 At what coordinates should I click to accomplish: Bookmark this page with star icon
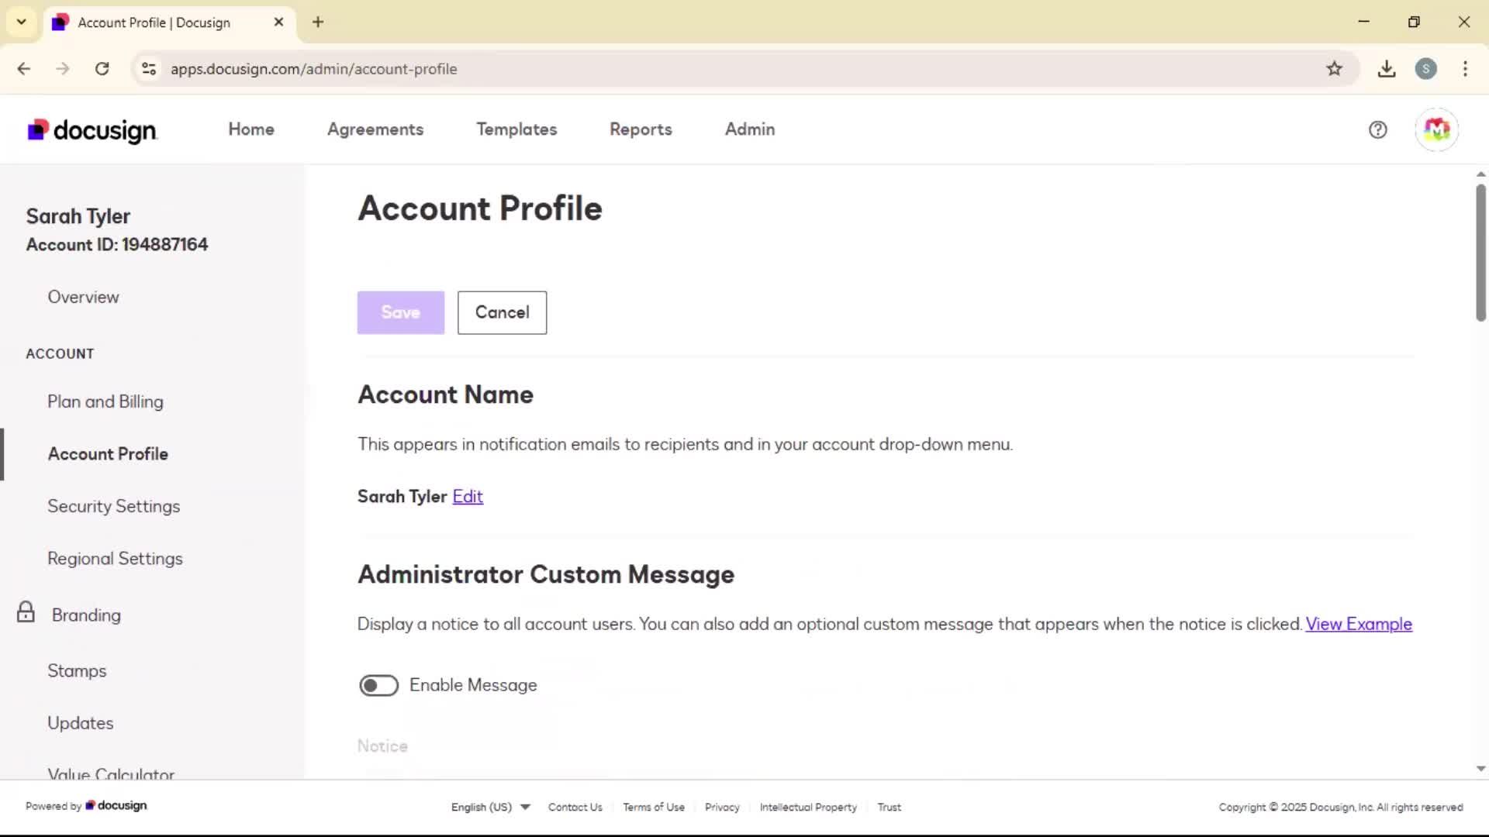(x=1334, y=69)
